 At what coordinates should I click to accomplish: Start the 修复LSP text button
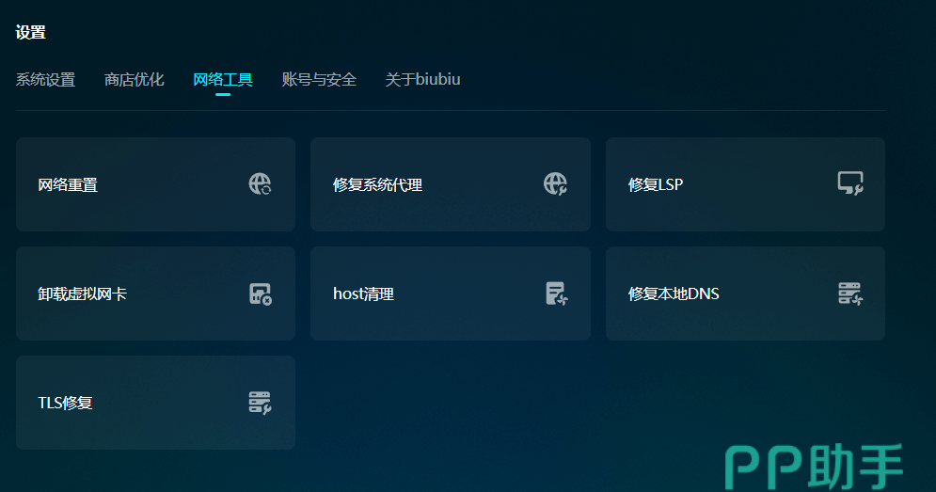656,185
